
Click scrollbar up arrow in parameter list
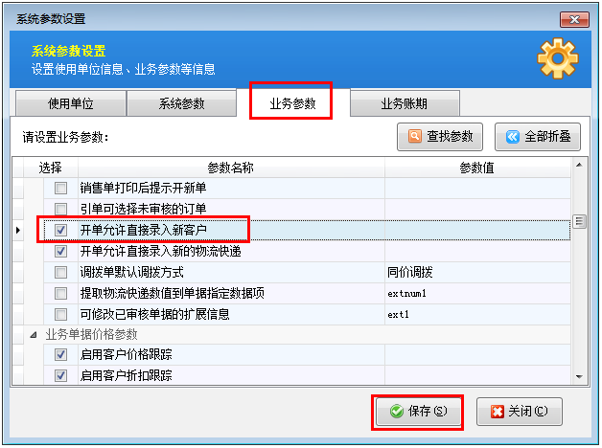578,168
